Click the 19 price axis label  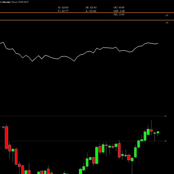(x=167, y=23)
